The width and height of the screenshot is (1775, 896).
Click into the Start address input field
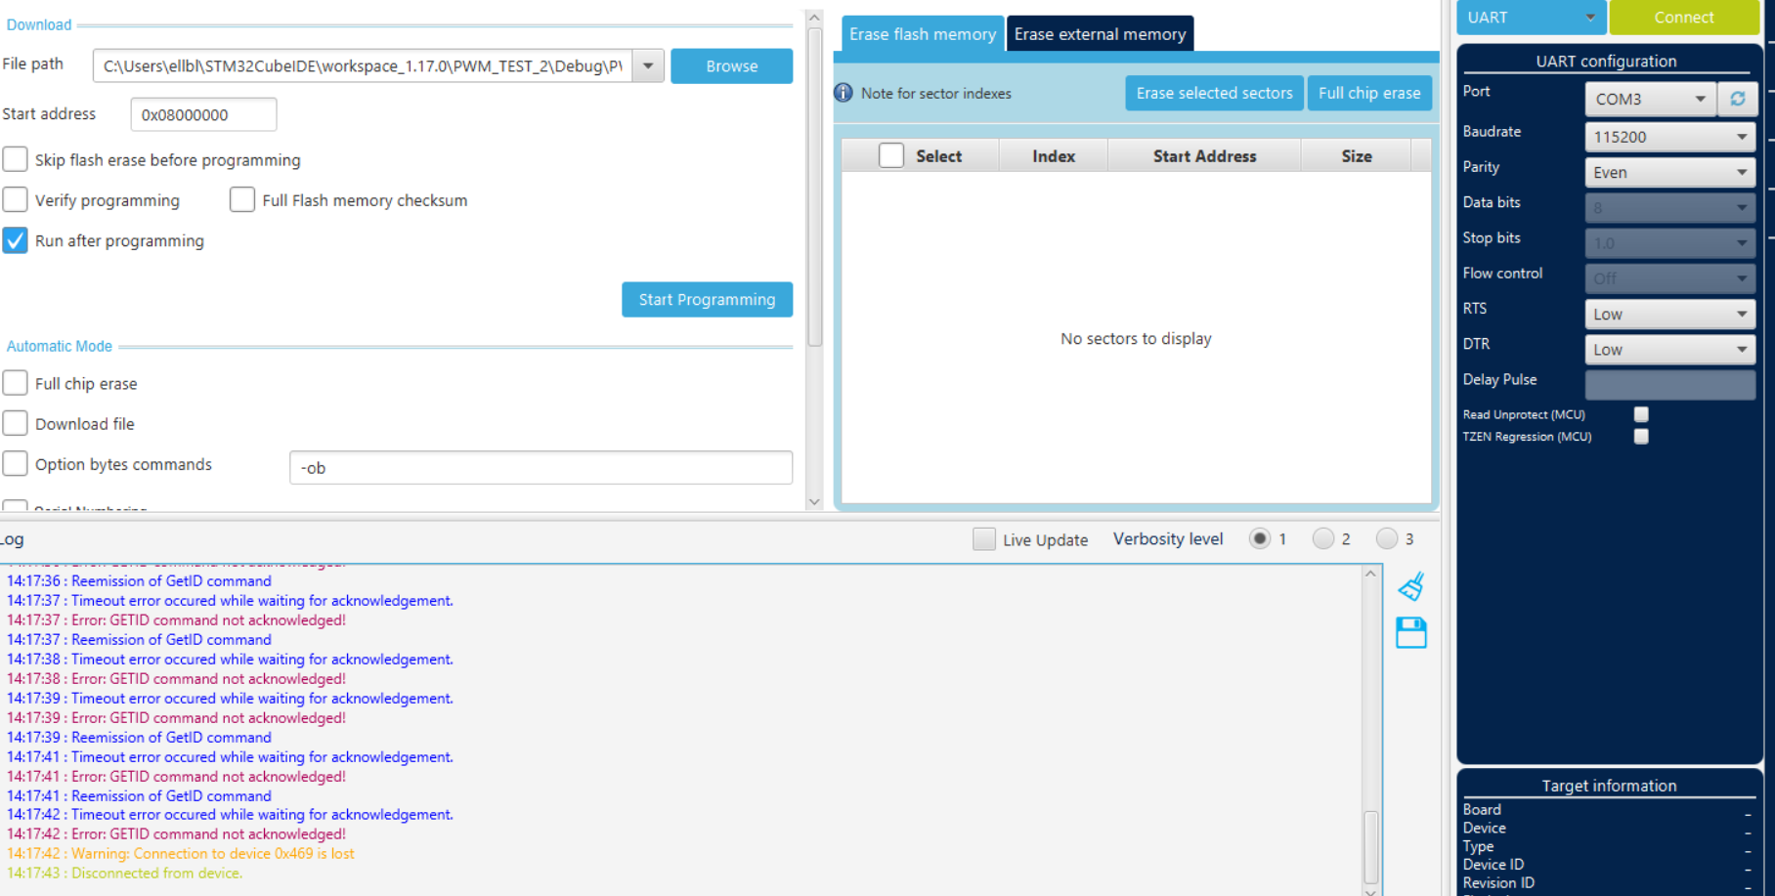click(x=203, y=114)
